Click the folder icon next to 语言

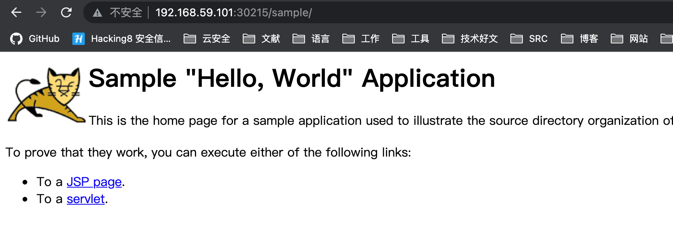click(299, 39)
